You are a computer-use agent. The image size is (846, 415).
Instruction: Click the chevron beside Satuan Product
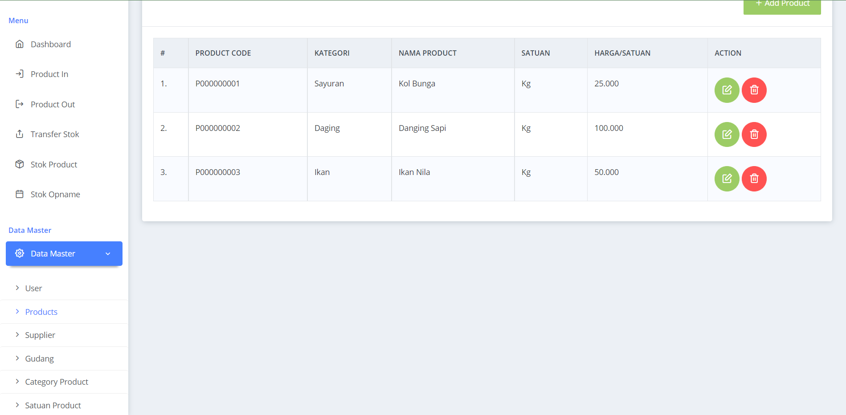(x=17, y=405)
